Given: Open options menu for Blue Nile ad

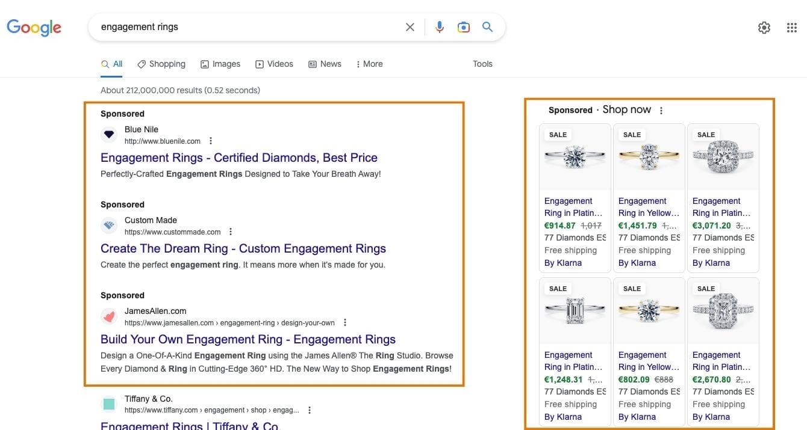Looking at the screenshot, I should point(210,140).
